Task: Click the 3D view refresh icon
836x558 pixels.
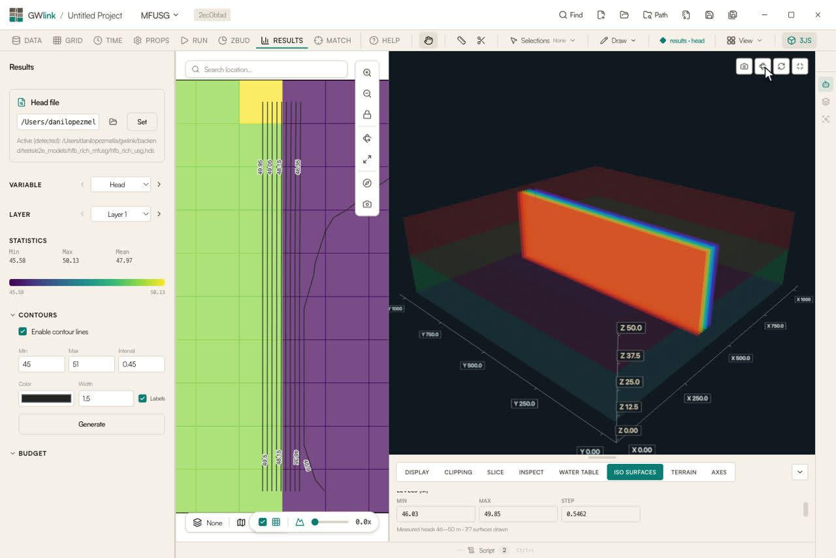Action: (x=781, y=67)
